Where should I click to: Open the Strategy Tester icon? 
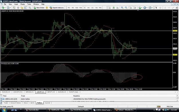click(x=30, y=8)
